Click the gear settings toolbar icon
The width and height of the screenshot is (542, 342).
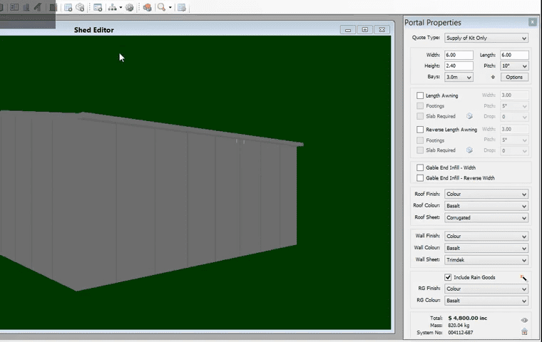coord(130,7)
